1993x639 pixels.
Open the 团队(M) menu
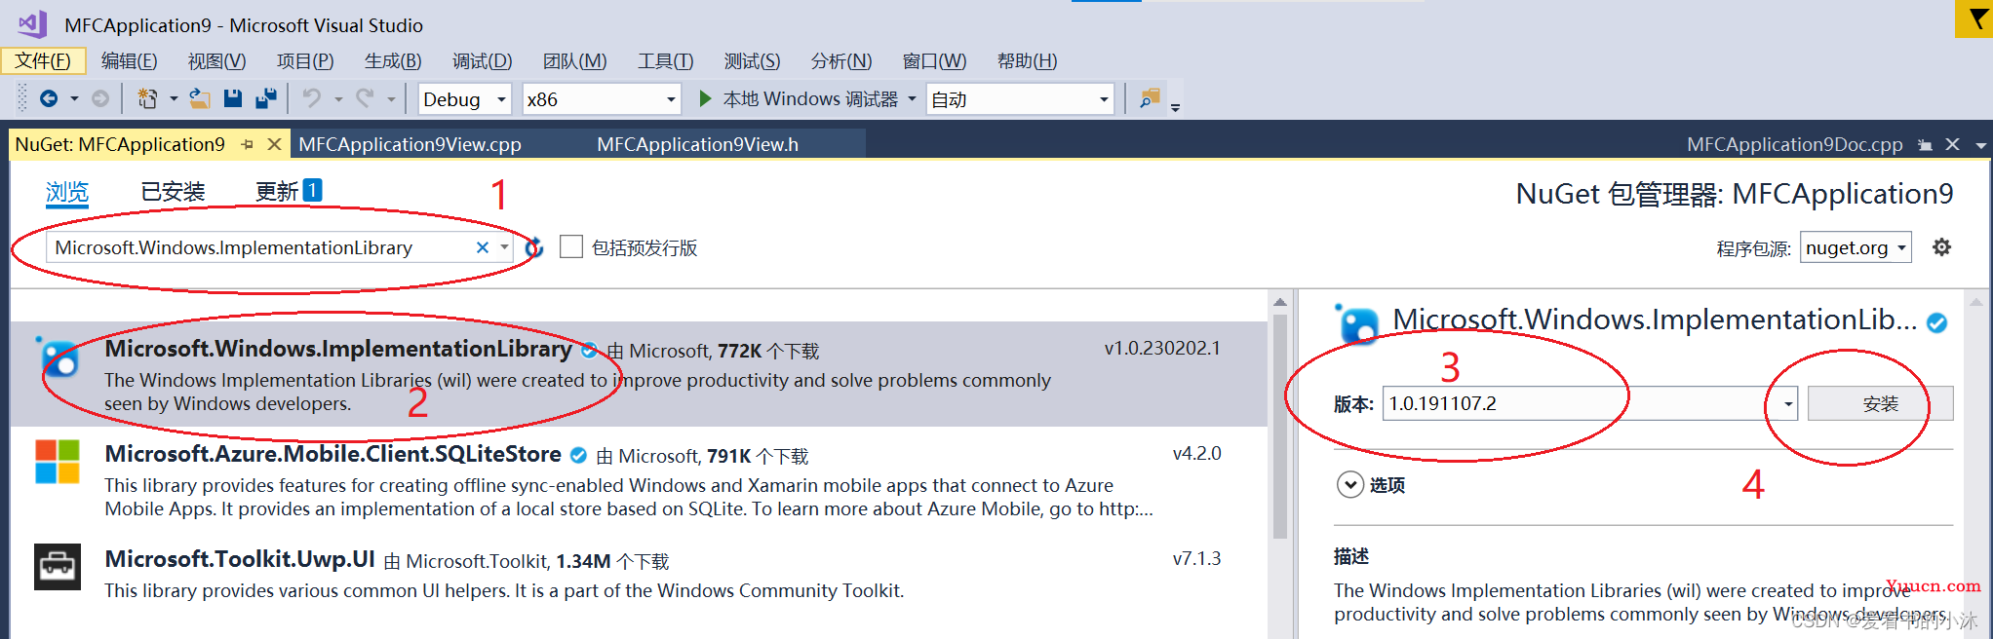click(x=575, y=60)
